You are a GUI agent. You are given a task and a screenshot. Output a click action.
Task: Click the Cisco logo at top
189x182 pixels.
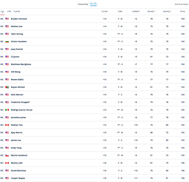pos(93,4)
